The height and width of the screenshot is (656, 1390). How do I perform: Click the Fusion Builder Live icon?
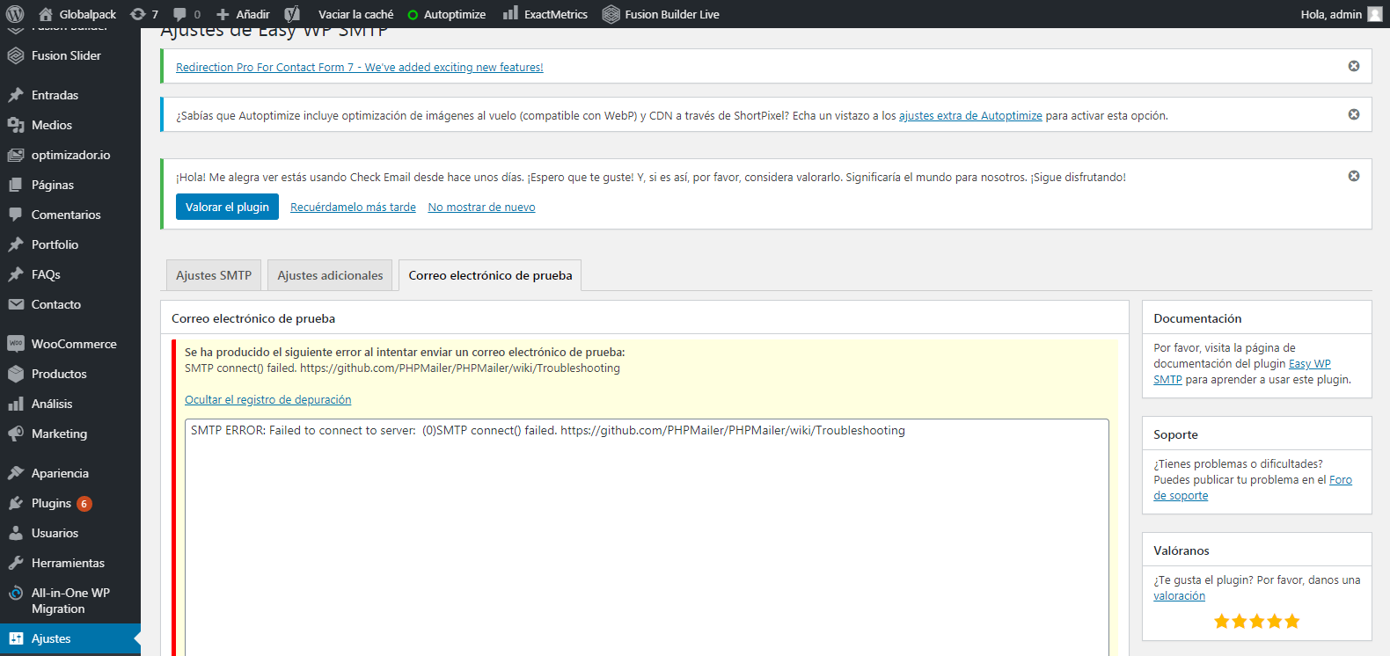pos(611,14)
